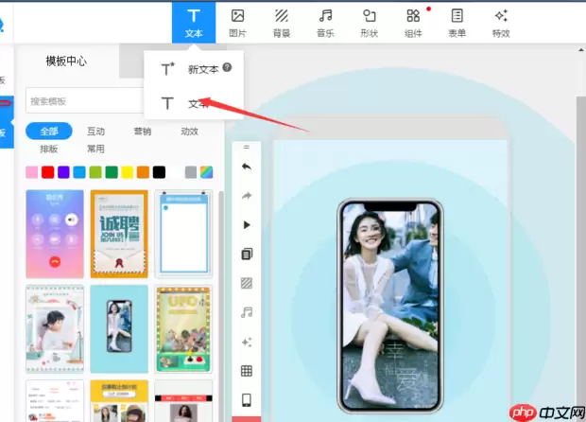Open the 音乐 music tool
The width and height of the screenshot is (586, 422).
click(x=325, y=24)
